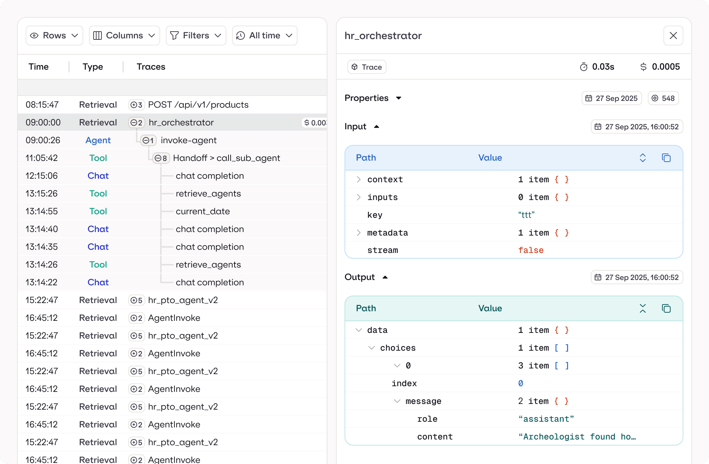Select the current_date tool trace row
The image size is (709, 464).
click(203, 211)
